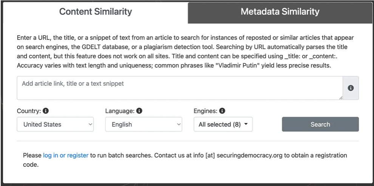Click the Country info icon
374x186 pixels.
[x=46, y=111]
